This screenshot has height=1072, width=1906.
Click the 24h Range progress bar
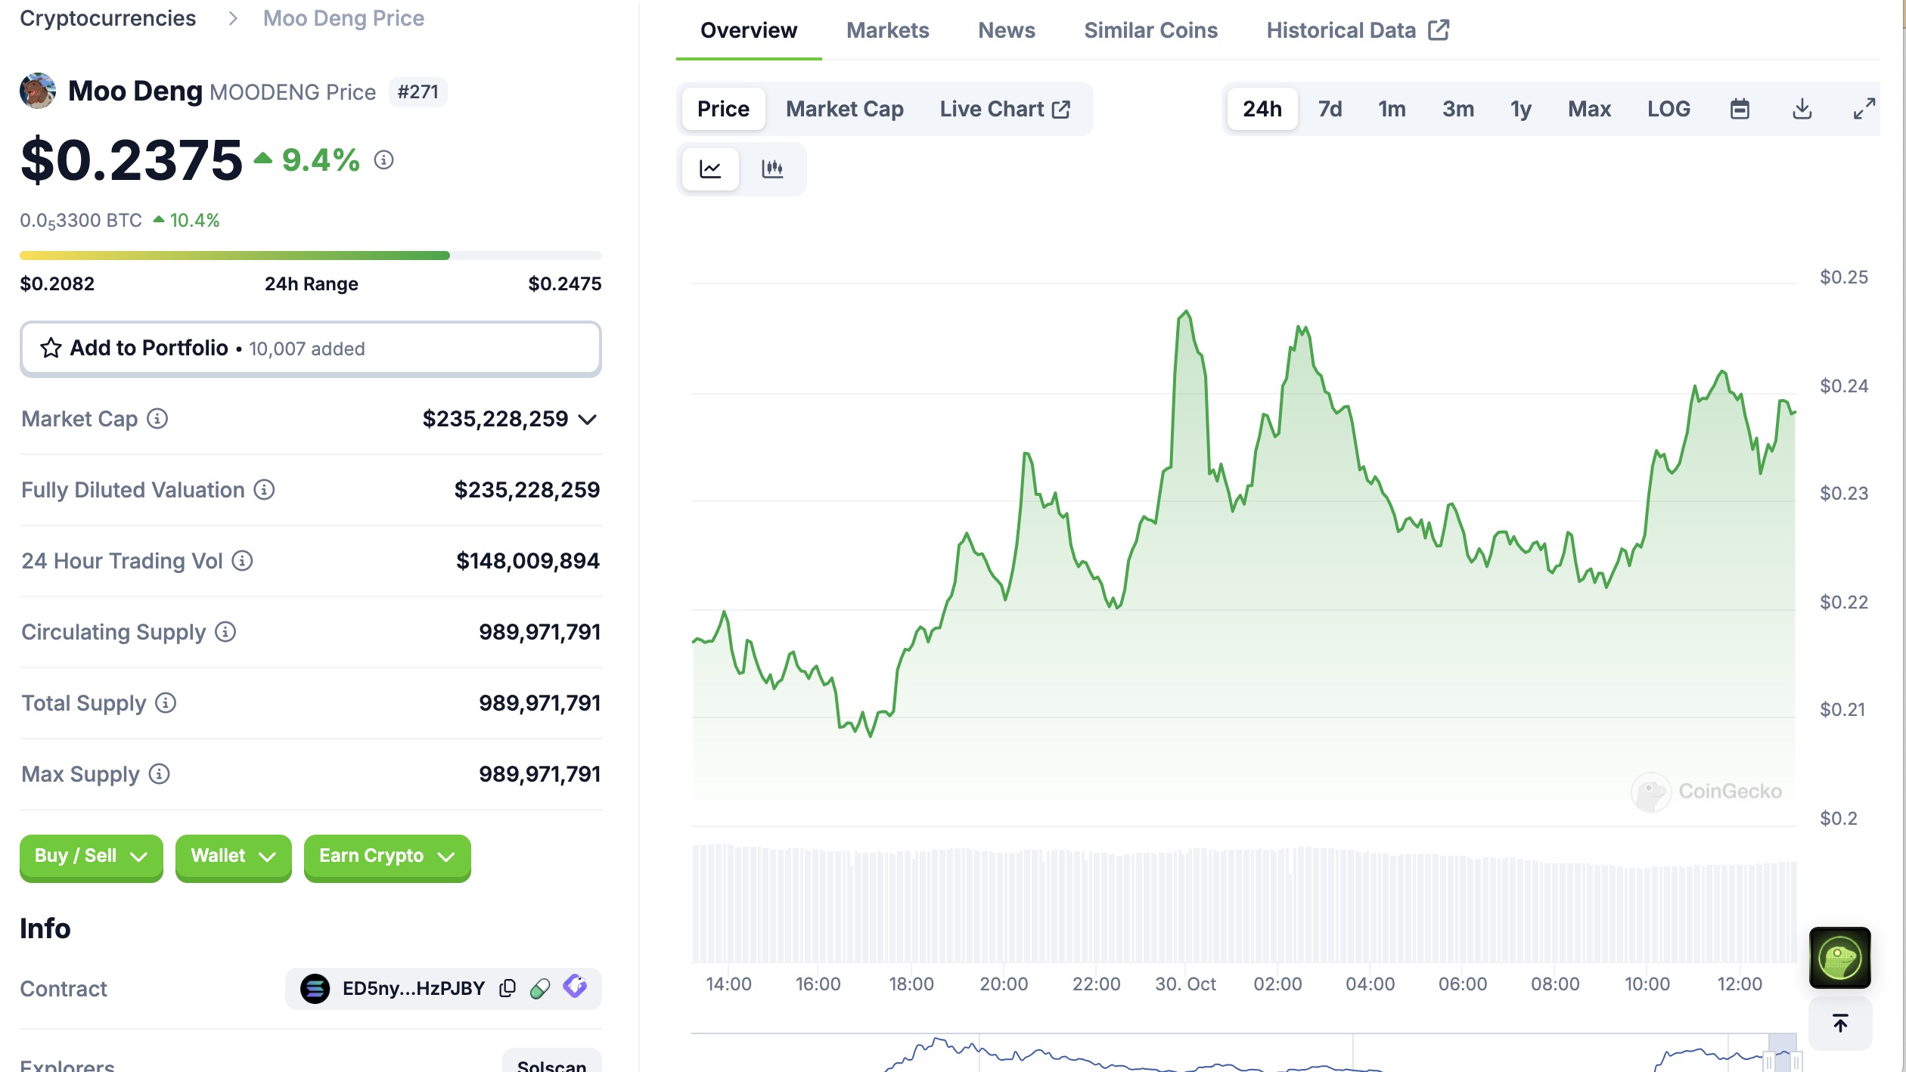point(310,256)
